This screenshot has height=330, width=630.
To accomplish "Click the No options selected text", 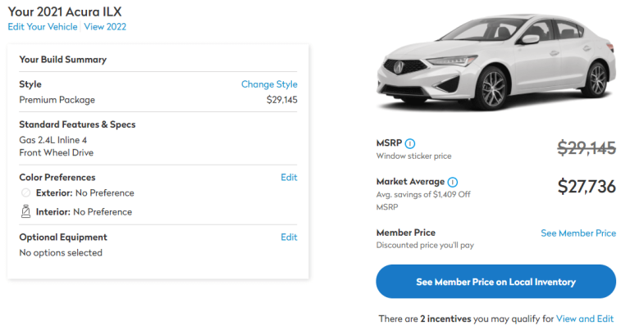I will [x=61, y=253].
